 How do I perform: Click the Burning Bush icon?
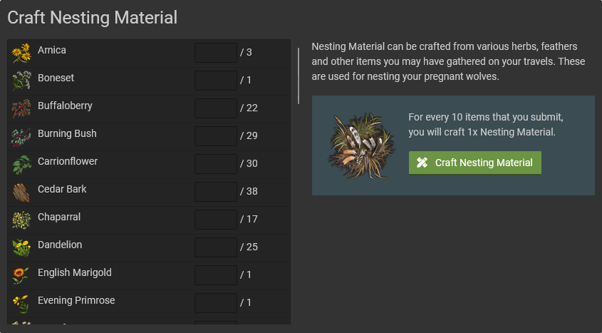22,136
